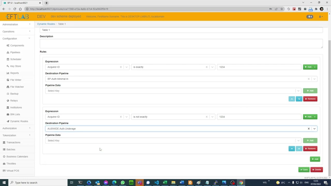Open the Backup page
This screenshot has height=186, width=331.
click(x=14, y=94)
